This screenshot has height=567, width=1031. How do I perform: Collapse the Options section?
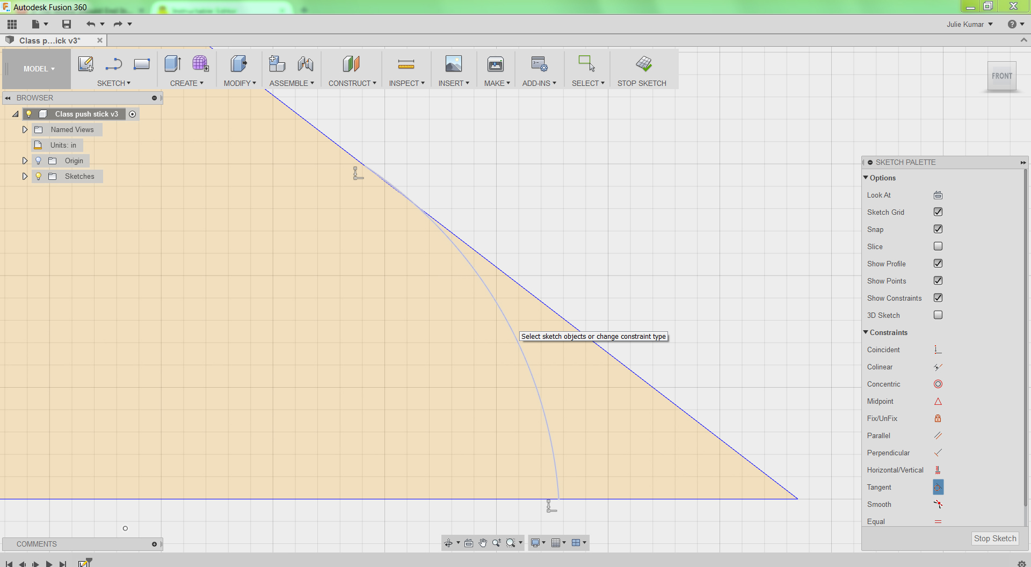point(866,178)
